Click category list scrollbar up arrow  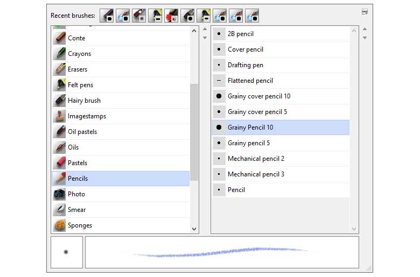click(194, 31)
